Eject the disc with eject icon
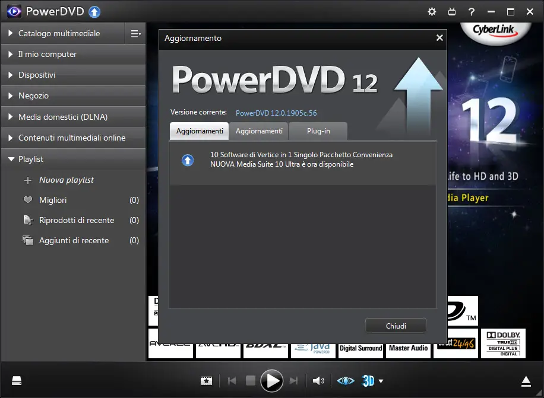The width and height of the screenshot is (544, 398). click(x=526, y=381)
